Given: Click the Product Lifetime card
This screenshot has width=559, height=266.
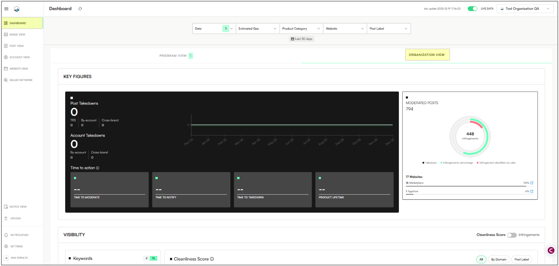Looking at the screenshot, I should 354,190.
